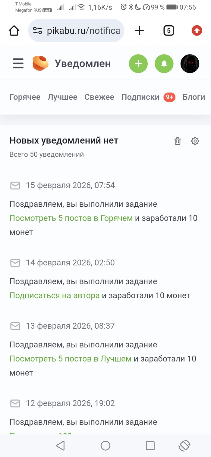
Task: Go to the Блоги tab
Action: point(194,97)
